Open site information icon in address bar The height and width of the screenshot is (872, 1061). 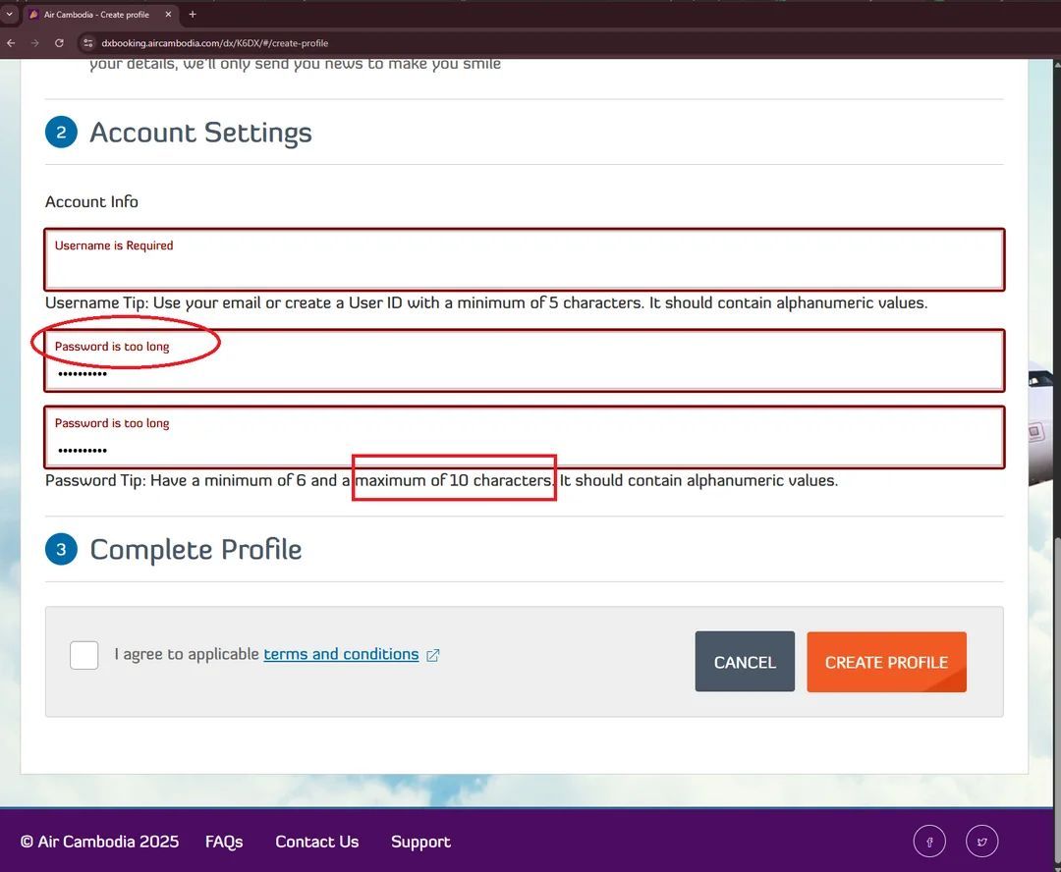(88, 42)
